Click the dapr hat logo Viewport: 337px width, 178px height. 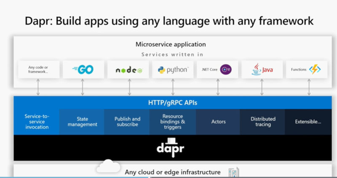click(171, 148)
